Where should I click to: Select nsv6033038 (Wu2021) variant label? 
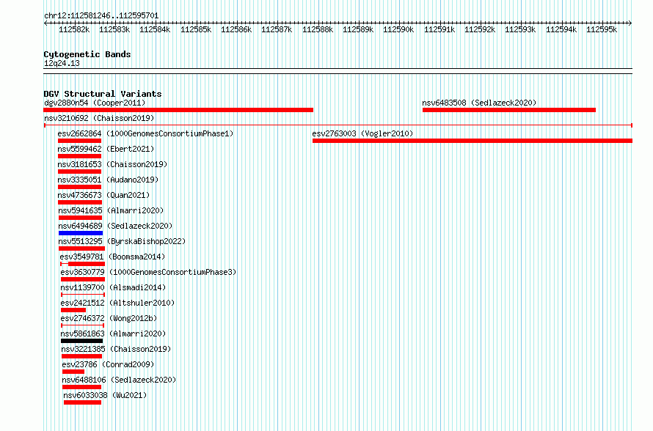tap(106, 395)
